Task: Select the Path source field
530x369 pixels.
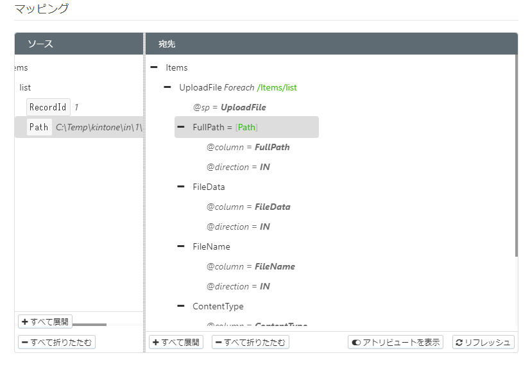Action: pos(38,127)
